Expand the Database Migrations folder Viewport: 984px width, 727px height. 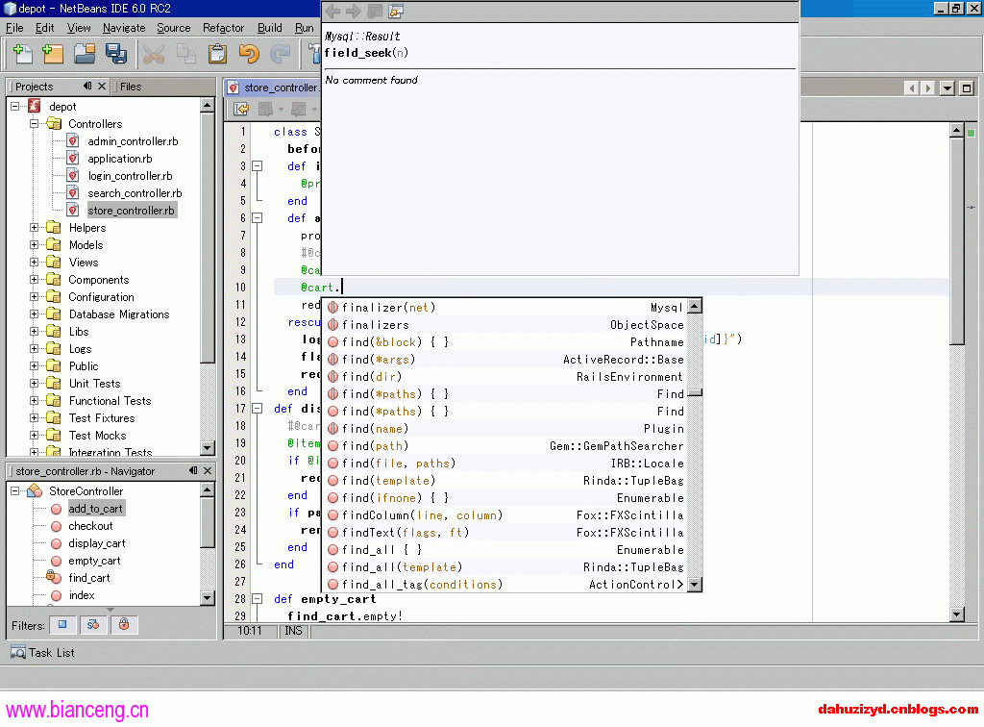pos(35,313)
